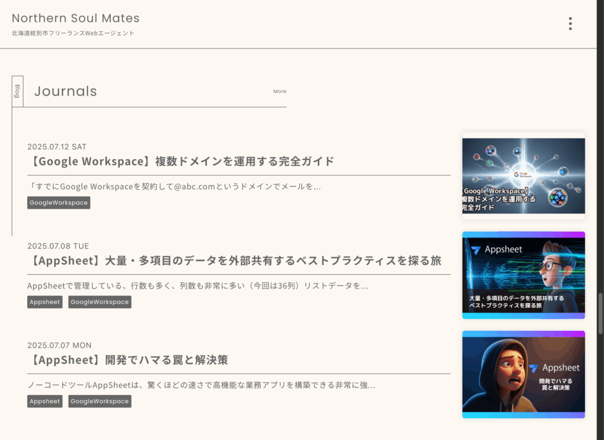Open the three-dot menu in the header
This screenshot has height=440, width=604.
click(570, 24)
